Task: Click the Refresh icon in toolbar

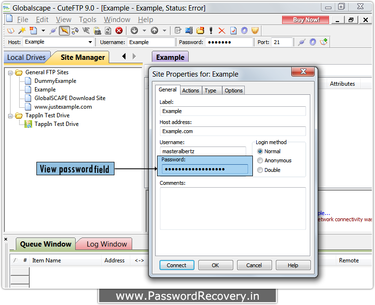Action: [x=108, y=31]
